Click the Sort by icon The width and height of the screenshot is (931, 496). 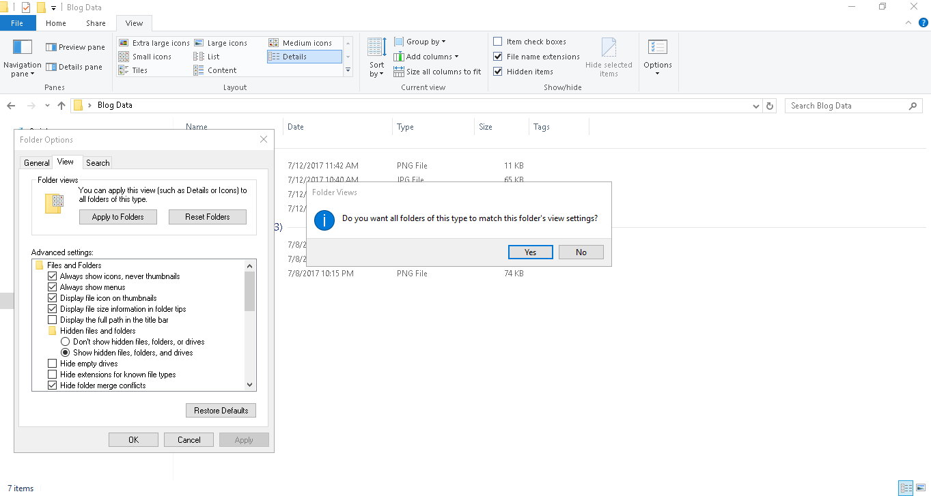point(377,47)
